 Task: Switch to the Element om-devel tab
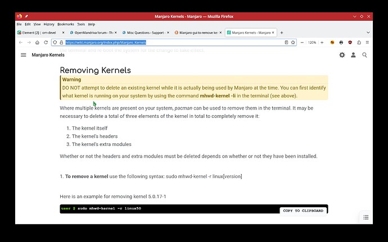[39, 33]
